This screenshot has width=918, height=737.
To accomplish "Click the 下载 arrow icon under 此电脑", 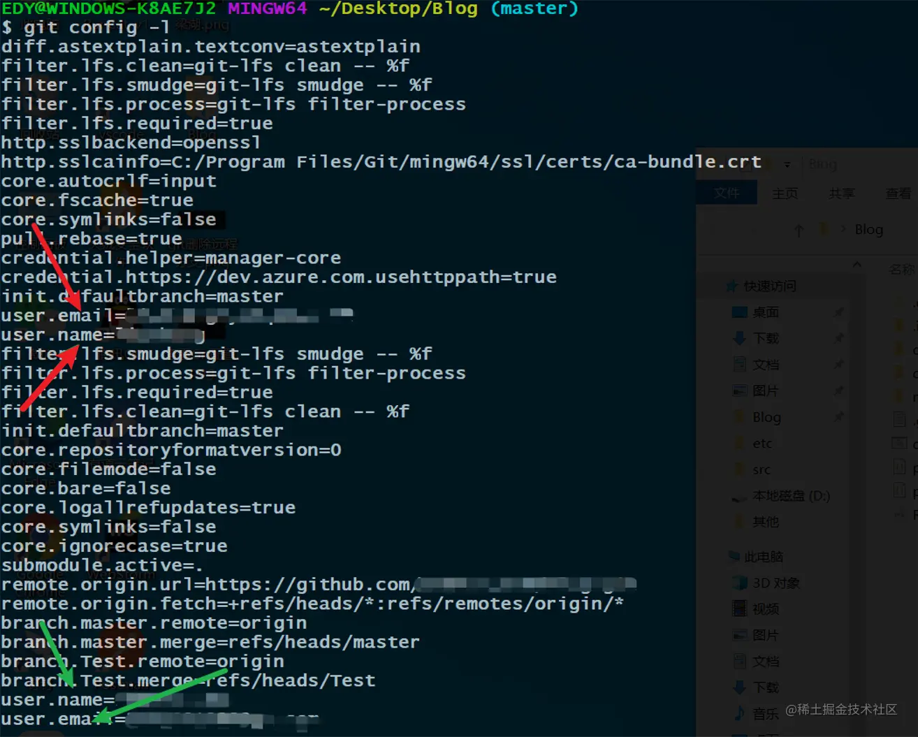I will [x=740, y=687].
